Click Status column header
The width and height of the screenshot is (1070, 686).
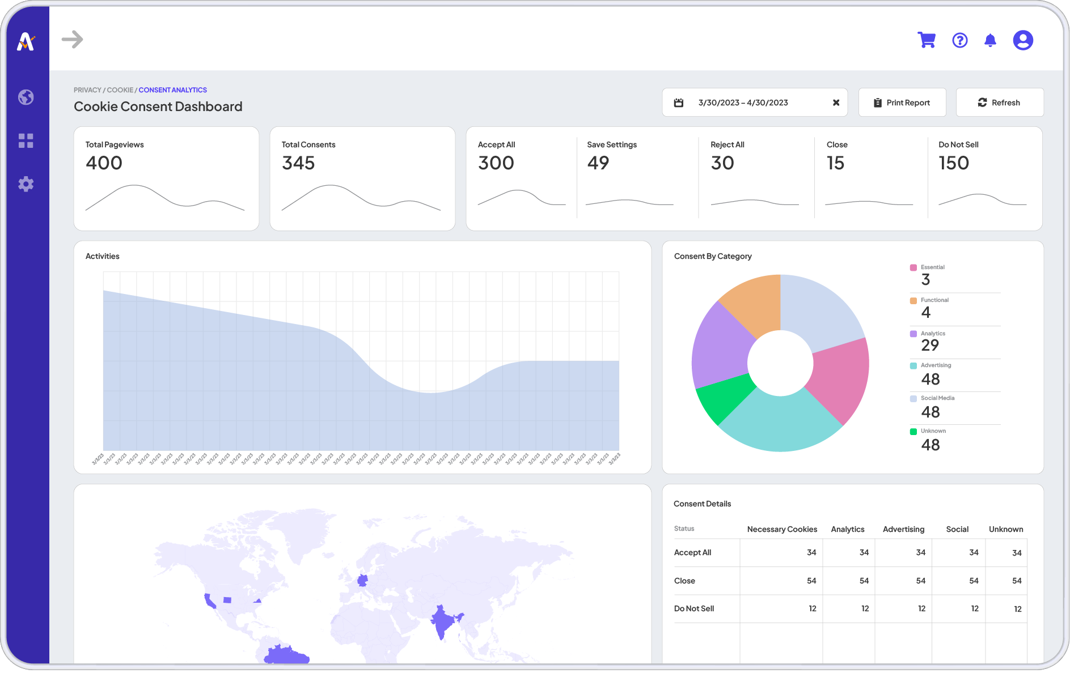coord(684,529)
